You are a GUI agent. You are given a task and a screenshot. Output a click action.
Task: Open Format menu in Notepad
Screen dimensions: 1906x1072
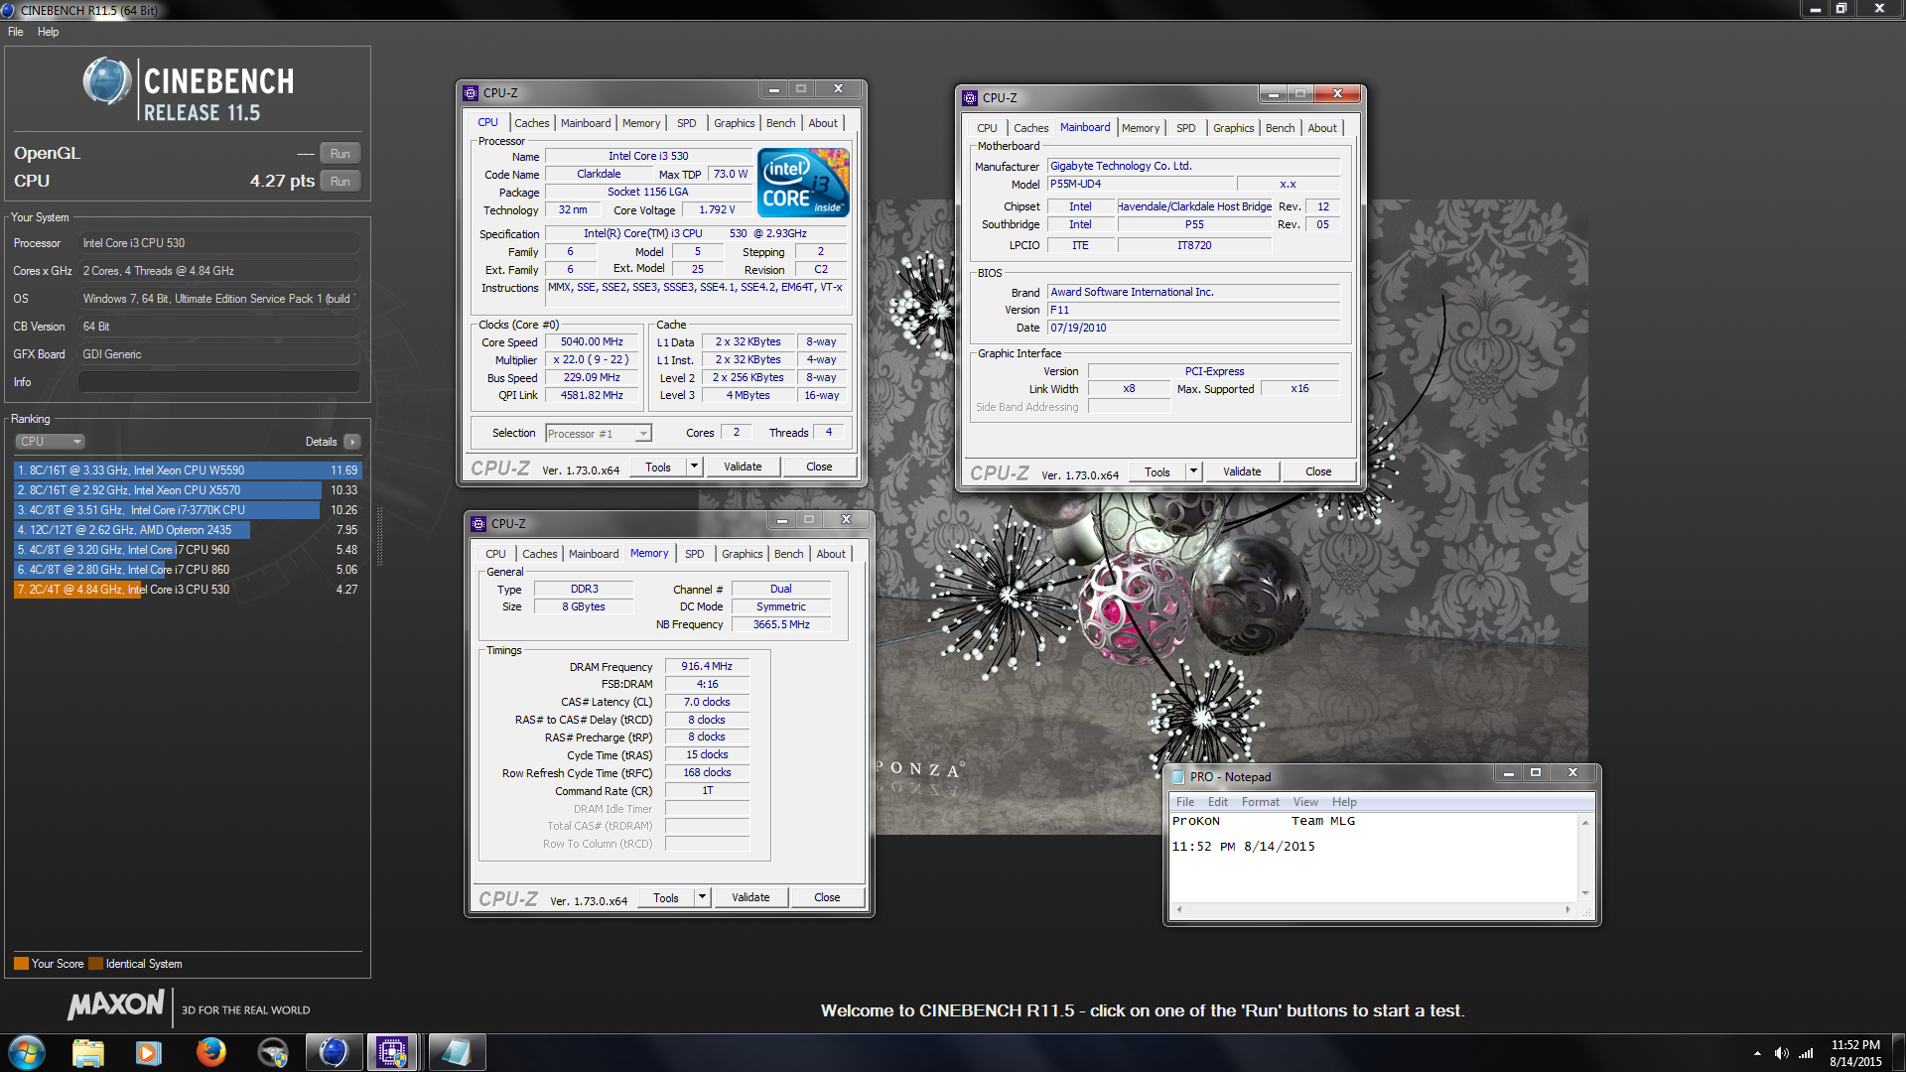click(1261, 802)
